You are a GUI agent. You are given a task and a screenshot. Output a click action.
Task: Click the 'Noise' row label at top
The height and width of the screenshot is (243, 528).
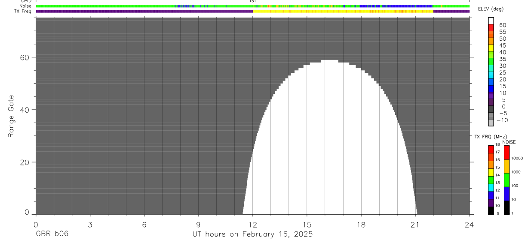pyautogui.click(x=25, y=6)
